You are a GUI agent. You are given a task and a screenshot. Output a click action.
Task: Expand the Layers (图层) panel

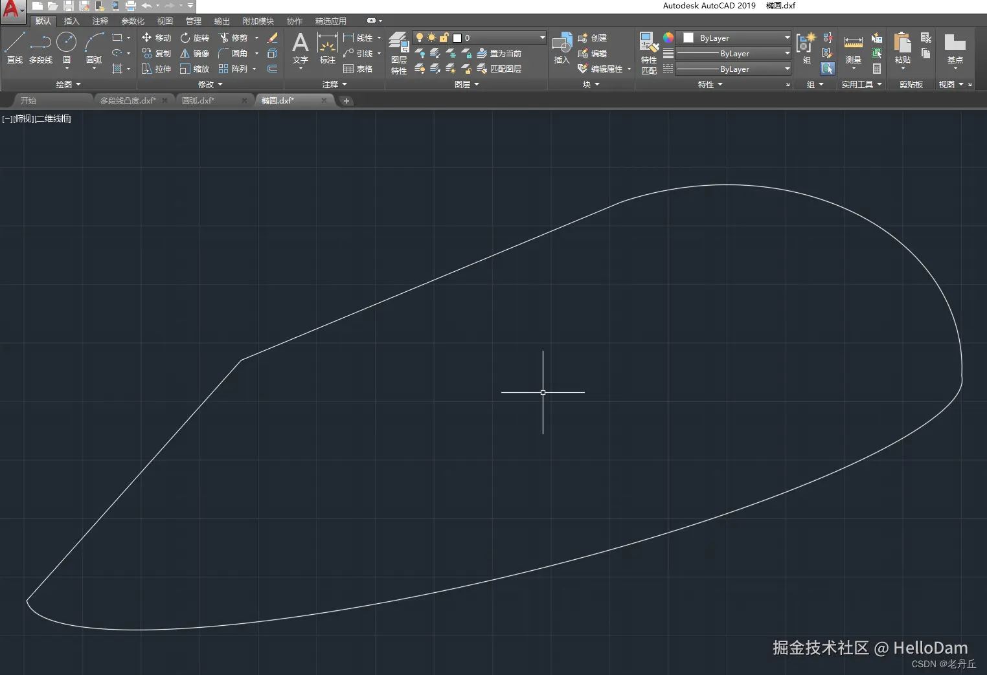(x=466, y=84)
